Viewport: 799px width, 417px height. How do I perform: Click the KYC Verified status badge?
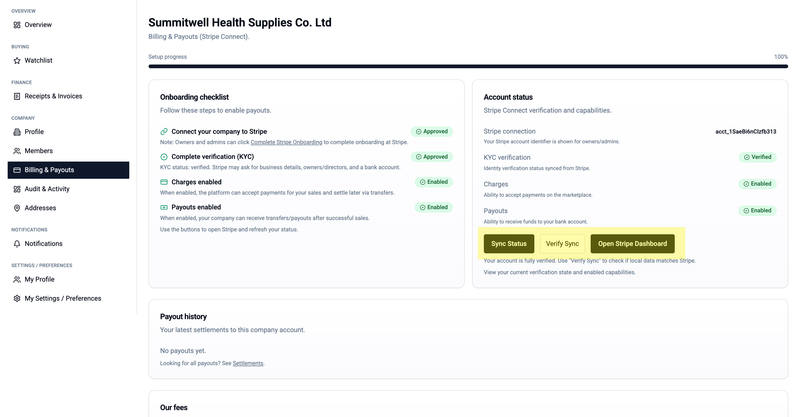(757, 157)
